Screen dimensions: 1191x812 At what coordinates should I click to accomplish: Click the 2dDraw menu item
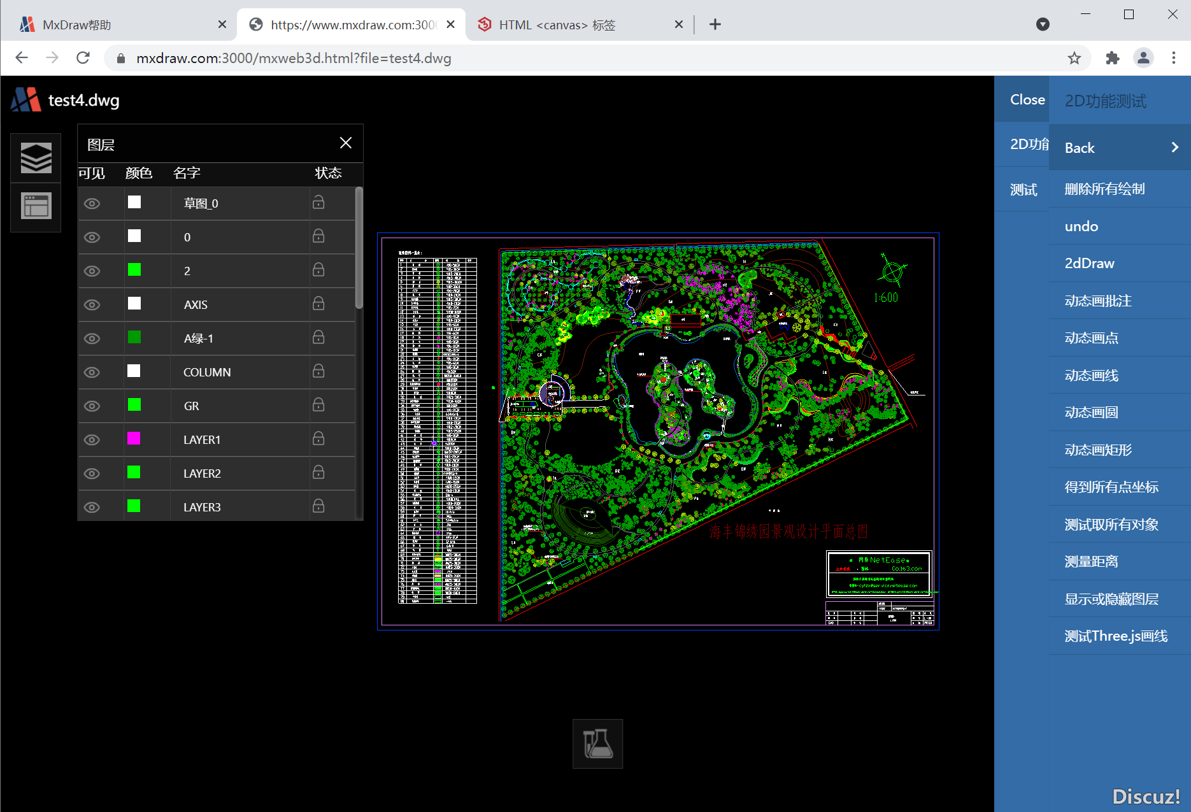point(1120,264)
